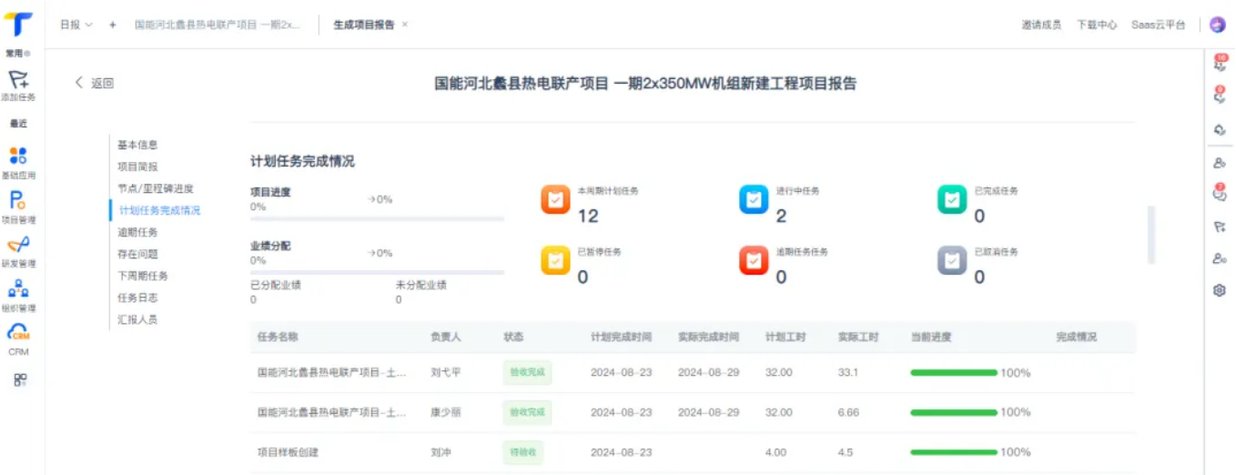1236x475 pixels.
Task: Click the 计划完成时间 column header
Action: point(621,337)
